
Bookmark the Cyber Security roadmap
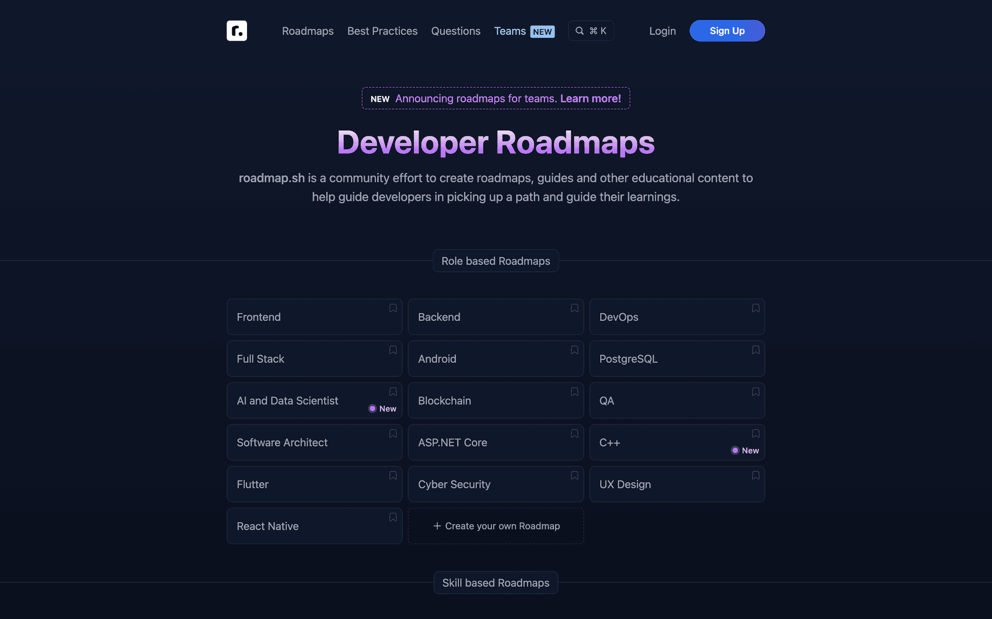click(574, 475)
